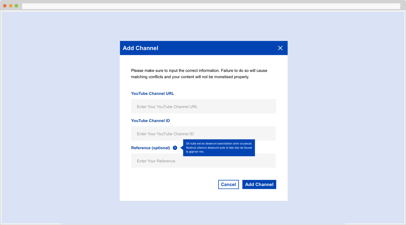Click the 'Please make sure to input' paragraph
This screenshot has height=225, width=406.
click(x=199, y=74)
